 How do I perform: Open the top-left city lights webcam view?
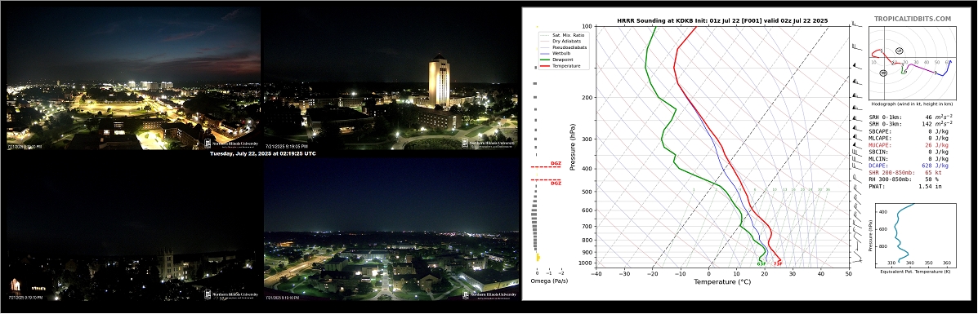(x=133, y=78)
